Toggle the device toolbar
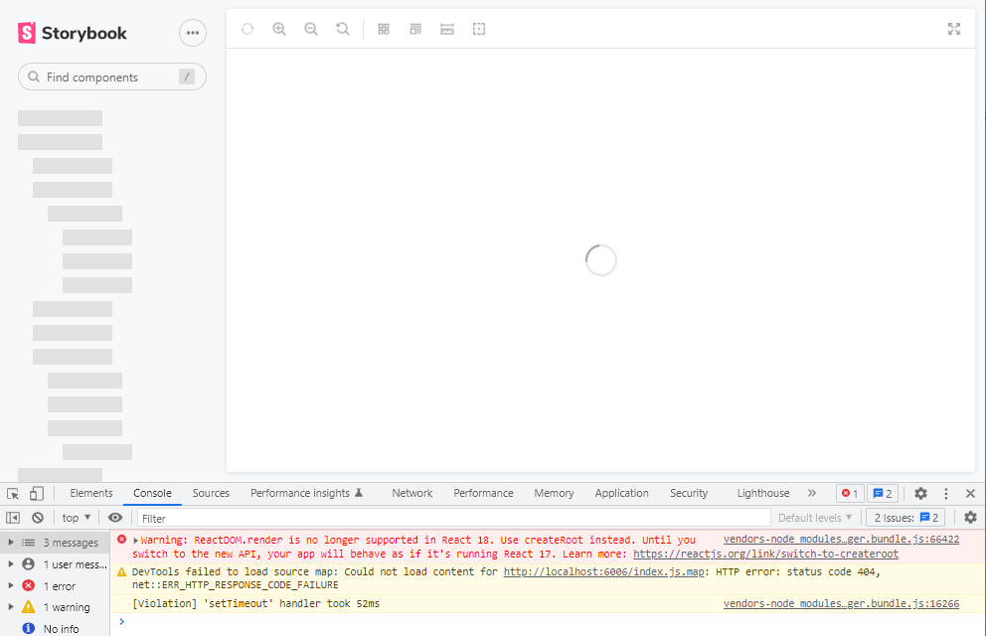The width and height of the screenshot is (986, 636). click(x=36, y=493)
